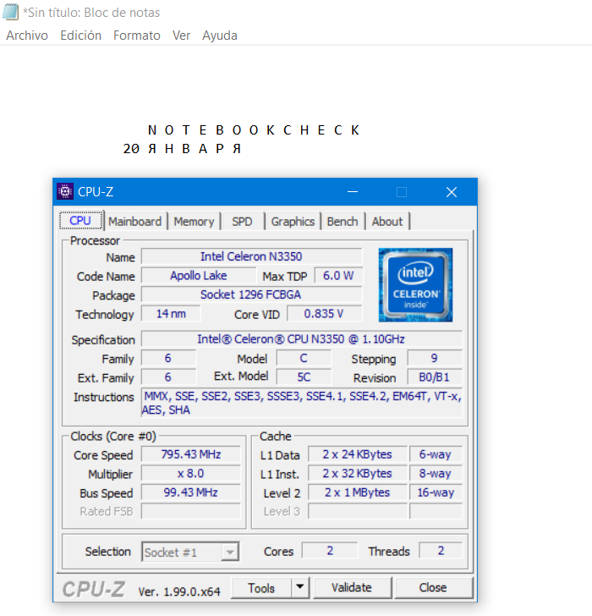592x616 pixels.
Task: Switch to the SPD tab
Action: coord(242,221)
